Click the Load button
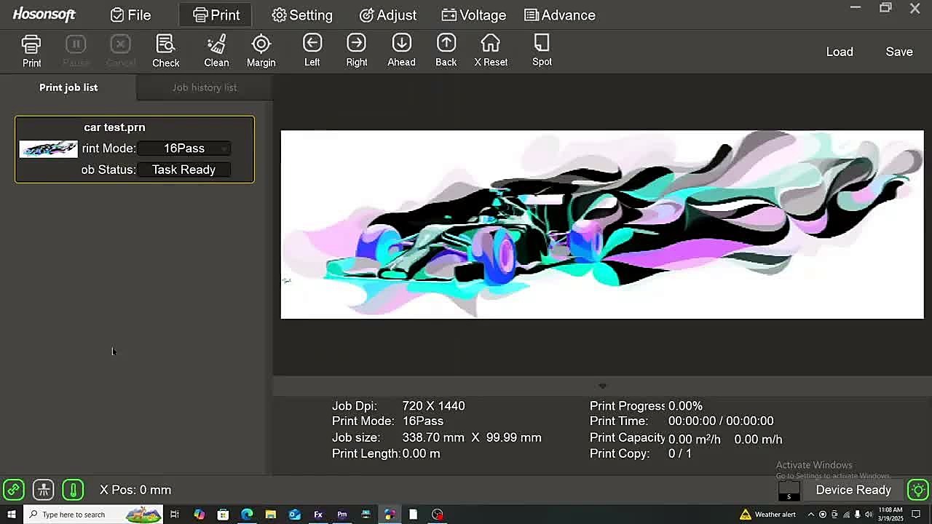Viewport: 932px width, 524px height. click(x=840, y=52)
